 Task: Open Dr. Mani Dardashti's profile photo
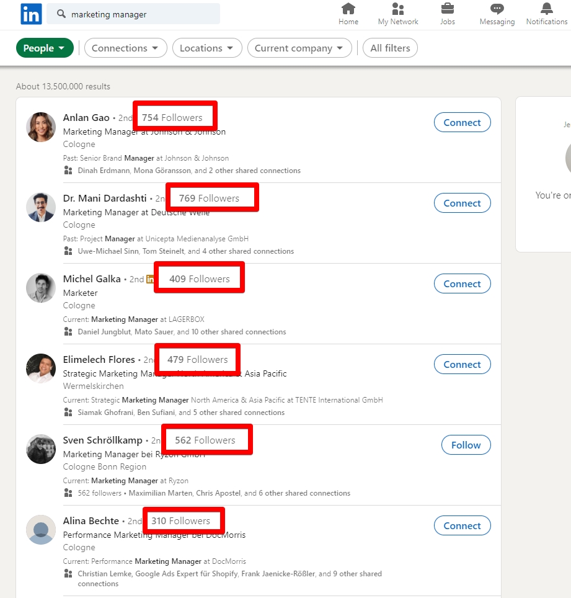(x=41, y=207)
